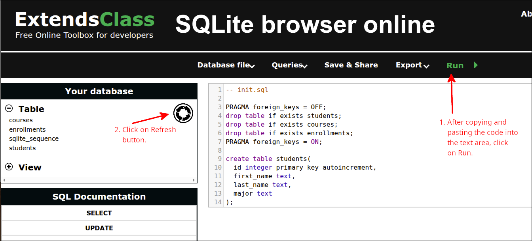The image size is (532, 241).
Task: Open the Database file dropdown chevron
Action: pyautogui.click(x=253, y=66)
